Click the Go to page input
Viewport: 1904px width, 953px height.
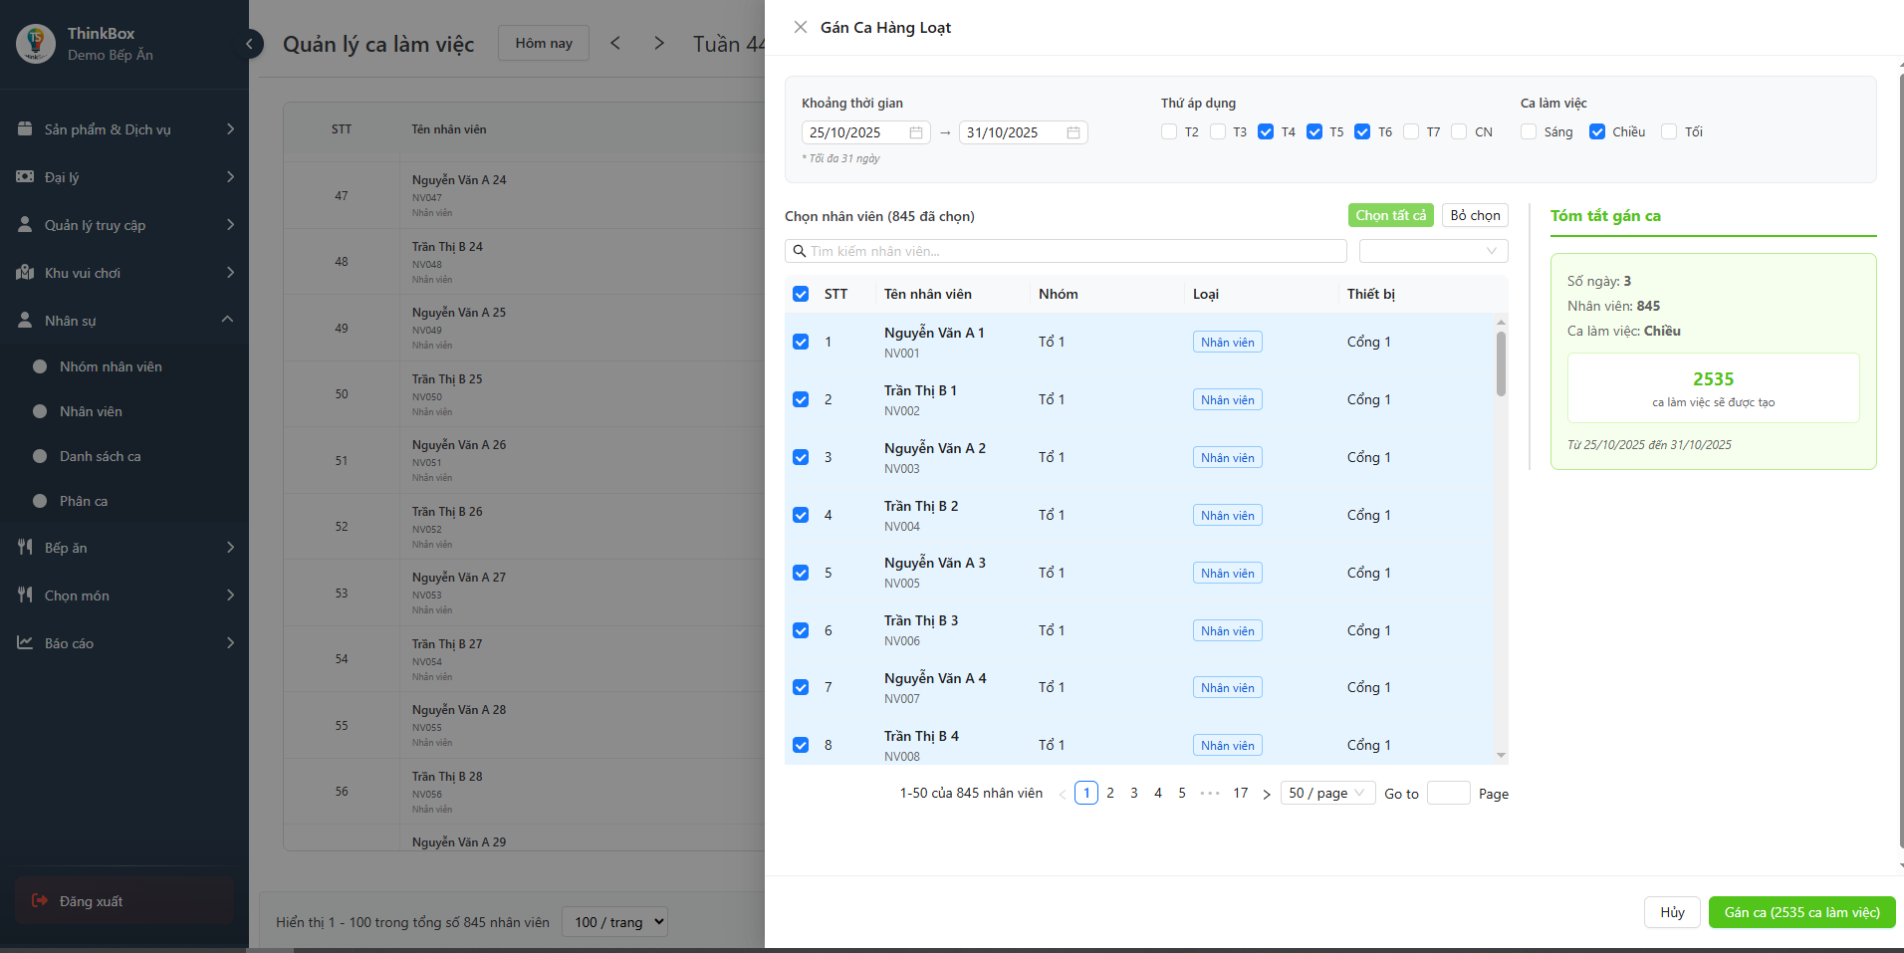[1448, 793]
